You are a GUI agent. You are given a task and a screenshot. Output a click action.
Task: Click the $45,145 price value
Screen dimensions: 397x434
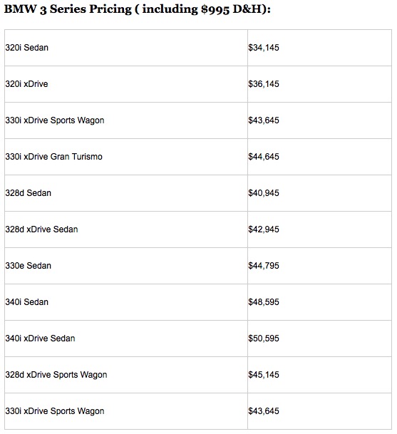[x=264, y=375]
